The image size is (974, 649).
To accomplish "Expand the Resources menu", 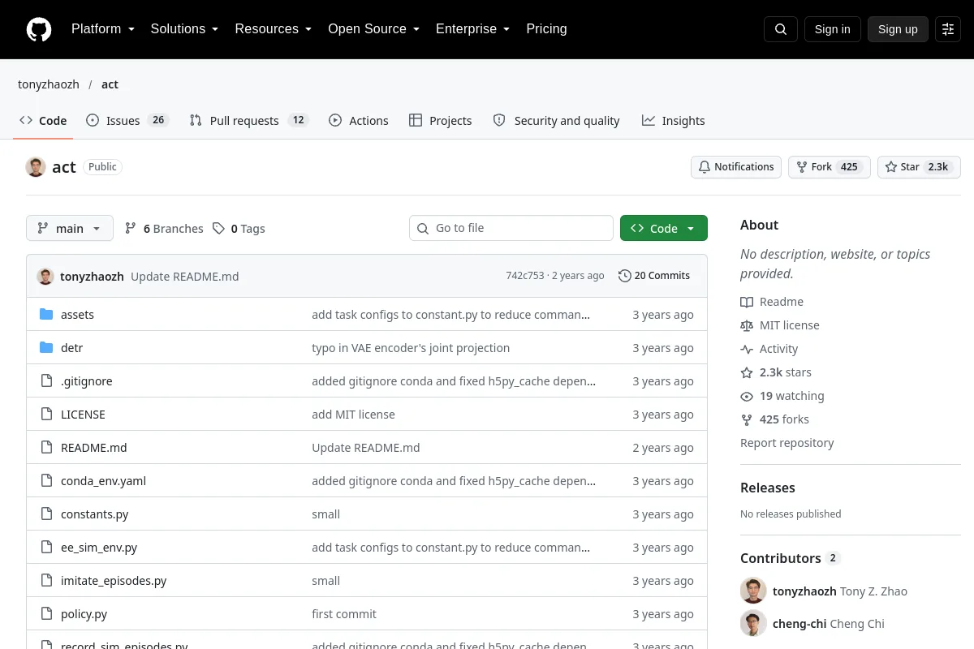I will [x=274, y=29].
